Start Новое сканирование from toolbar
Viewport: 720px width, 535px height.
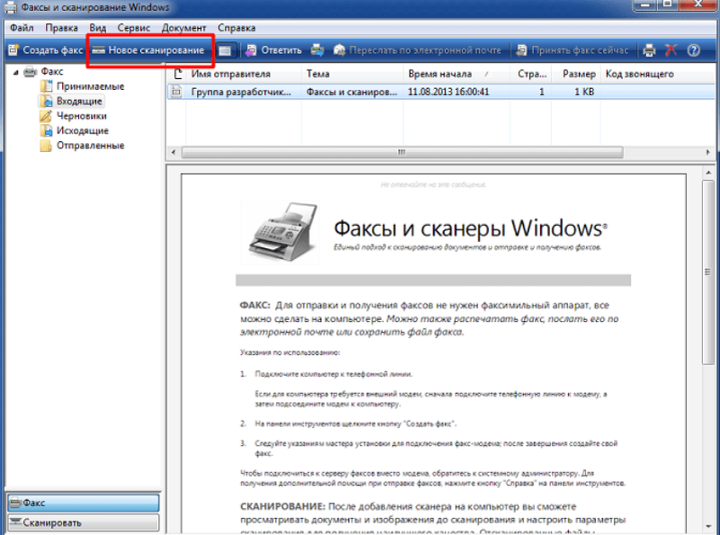pos(148,50)
